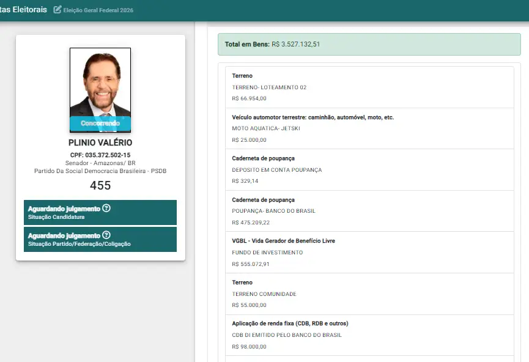This screenshot has height=362, width=529.
Task: Click the CPF: 035.372.502-15 text
Action: click(x=100, y=155)
